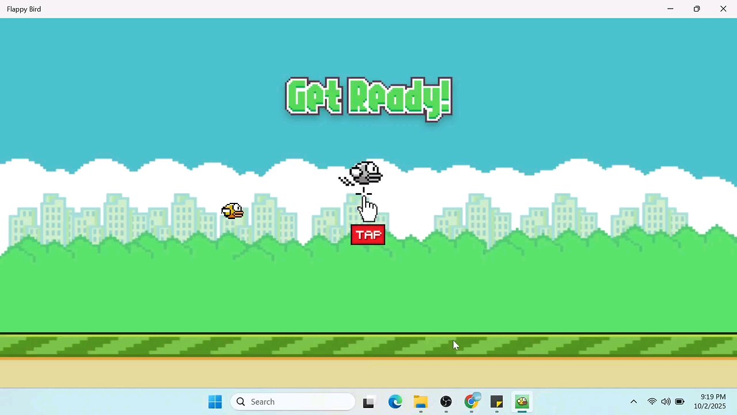Expand the hidden system tray icons chevron
This screenshot has width=737, height=415.
click(x=633, y=402)
